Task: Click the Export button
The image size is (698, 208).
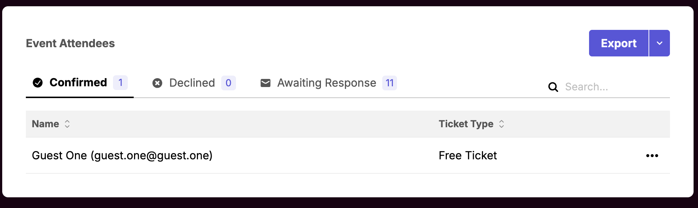Action: click(x=619, y=43)
